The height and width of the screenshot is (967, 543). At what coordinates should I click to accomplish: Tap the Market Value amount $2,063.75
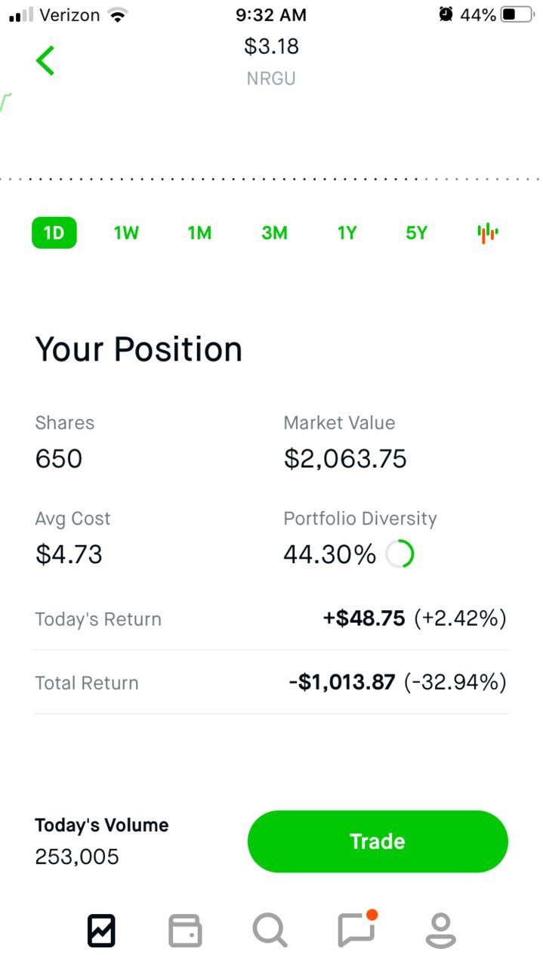[x=345, y=459]
